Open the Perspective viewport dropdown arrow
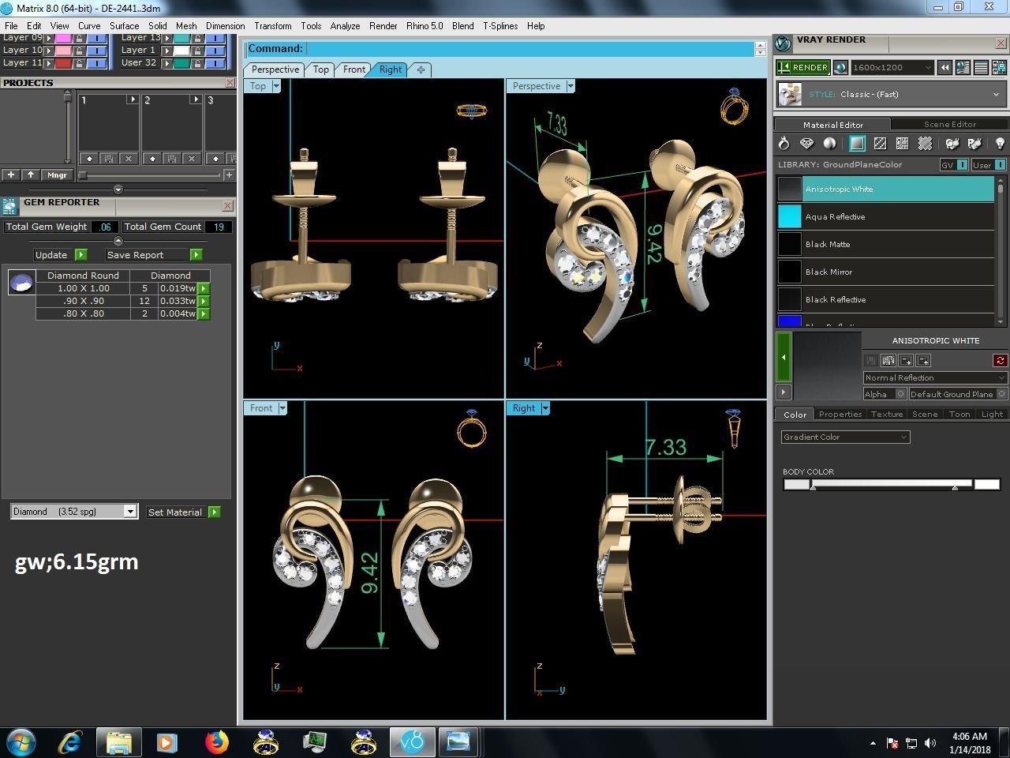 coord(570,86)
